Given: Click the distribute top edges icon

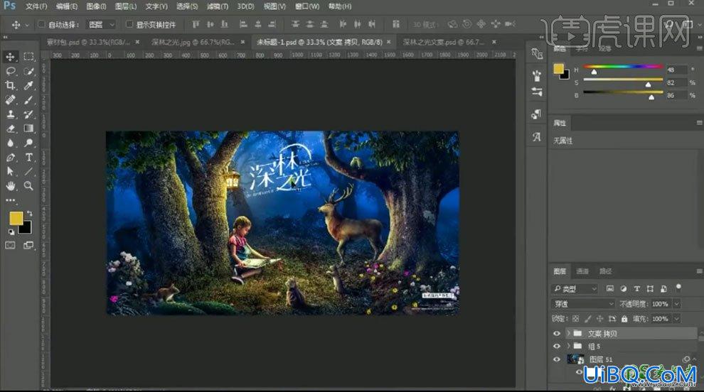Looking at the screenshot, I should pyautogui.click(x=295, y=24).
